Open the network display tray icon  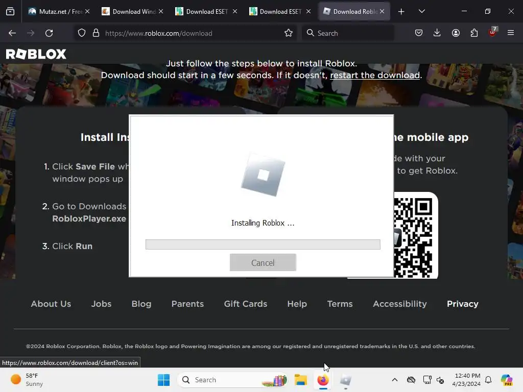click(427, 380)
